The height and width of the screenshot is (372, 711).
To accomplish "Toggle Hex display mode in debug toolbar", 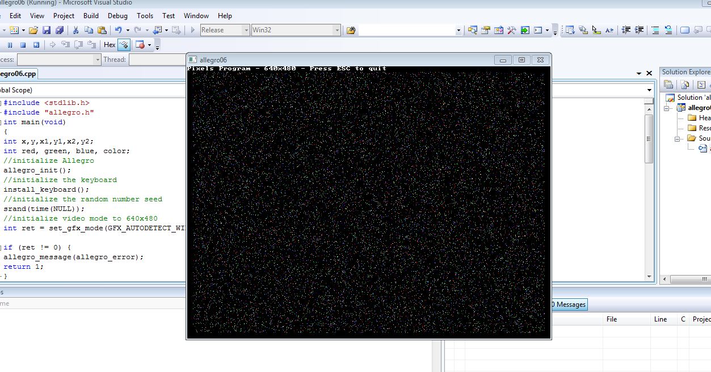I will (111, 44).
